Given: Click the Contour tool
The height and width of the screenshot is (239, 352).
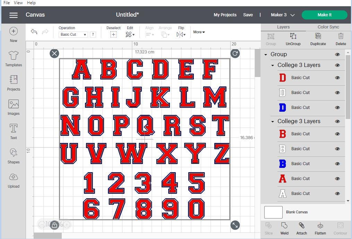Looking at the screenshot, I should tap(340, 229).
